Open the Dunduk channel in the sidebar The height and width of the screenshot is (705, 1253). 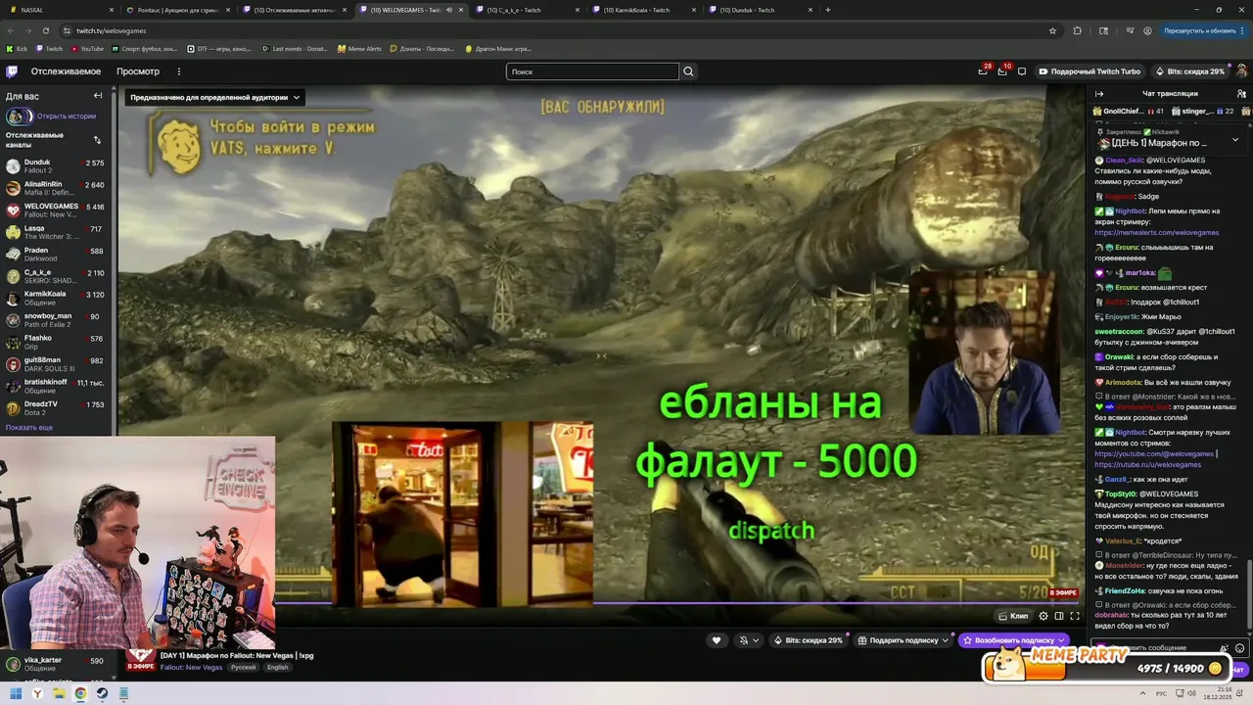56,166
